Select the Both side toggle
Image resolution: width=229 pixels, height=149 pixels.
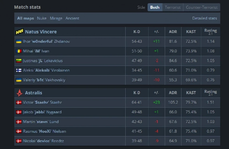[155, 7]
